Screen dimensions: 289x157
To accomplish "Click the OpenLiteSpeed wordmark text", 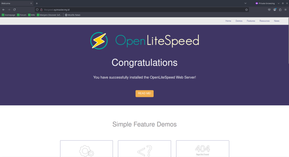I will pos(157,41).
